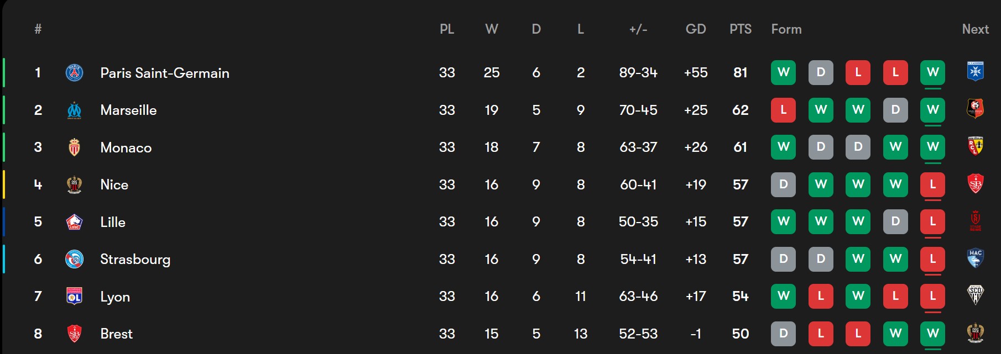Click the grey D form badge for Lille

(895, 221)
